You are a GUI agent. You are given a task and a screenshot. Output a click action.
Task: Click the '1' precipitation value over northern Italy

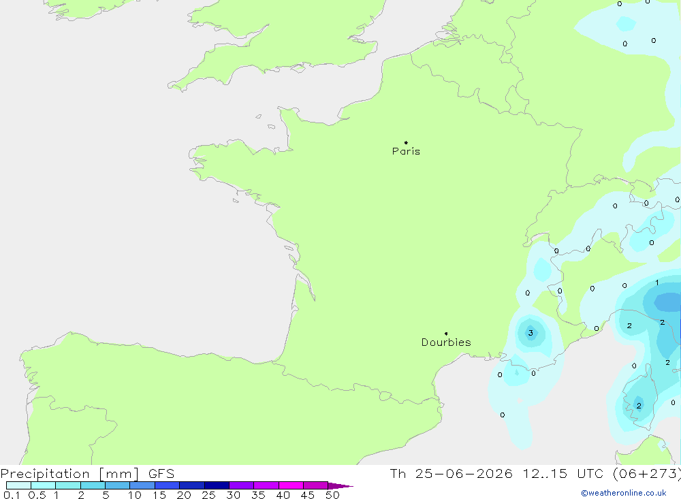(656, 283)
